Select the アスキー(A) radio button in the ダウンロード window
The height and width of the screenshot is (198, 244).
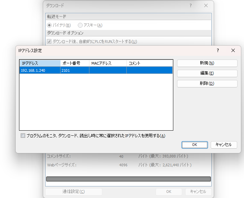click(80, 25)
